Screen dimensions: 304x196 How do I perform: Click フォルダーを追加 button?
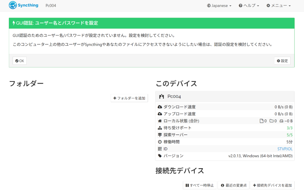point(129,98)
